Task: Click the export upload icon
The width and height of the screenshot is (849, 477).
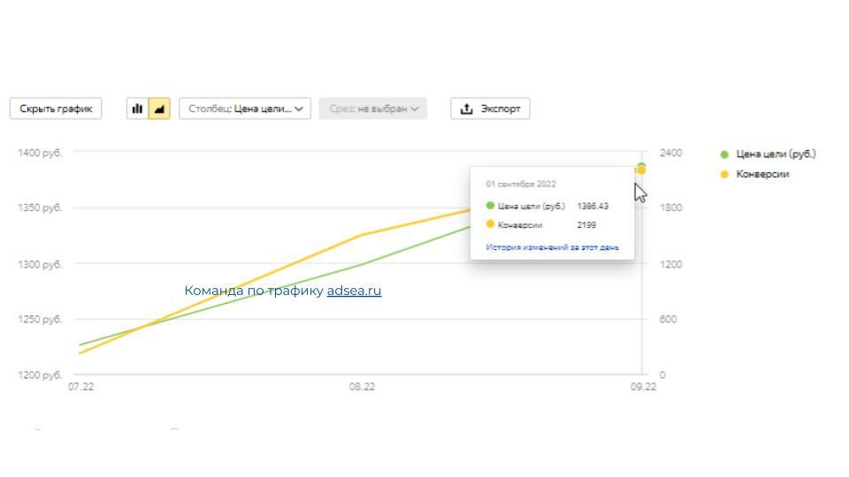Action: pyautogui.click(x=468, y=109)
